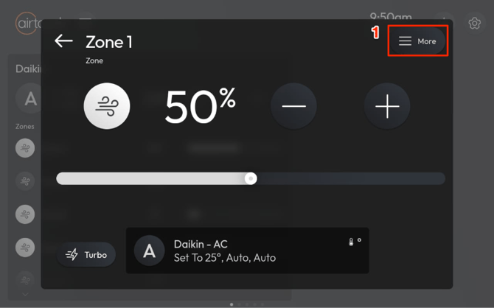Expand the zones list with the down chevron
Screen dimensions: 494x308
click(x=25, y=294)
